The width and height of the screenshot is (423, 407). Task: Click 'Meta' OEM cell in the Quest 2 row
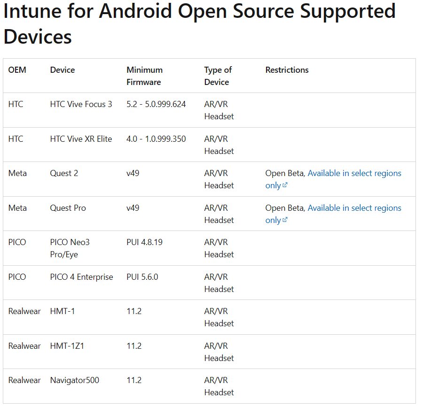17,173
